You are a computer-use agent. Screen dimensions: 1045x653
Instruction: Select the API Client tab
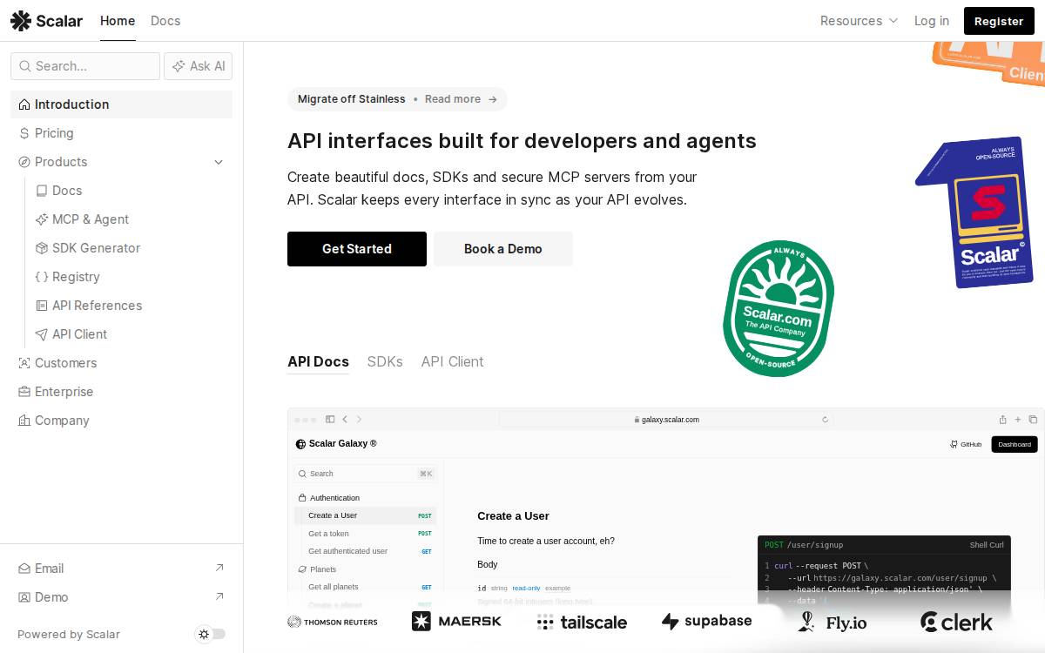(x=452, y=361)
